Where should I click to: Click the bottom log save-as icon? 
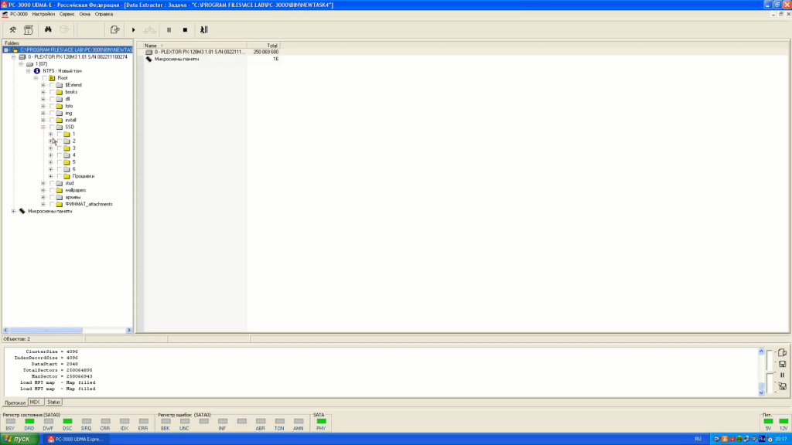click(x=782, y=386)
